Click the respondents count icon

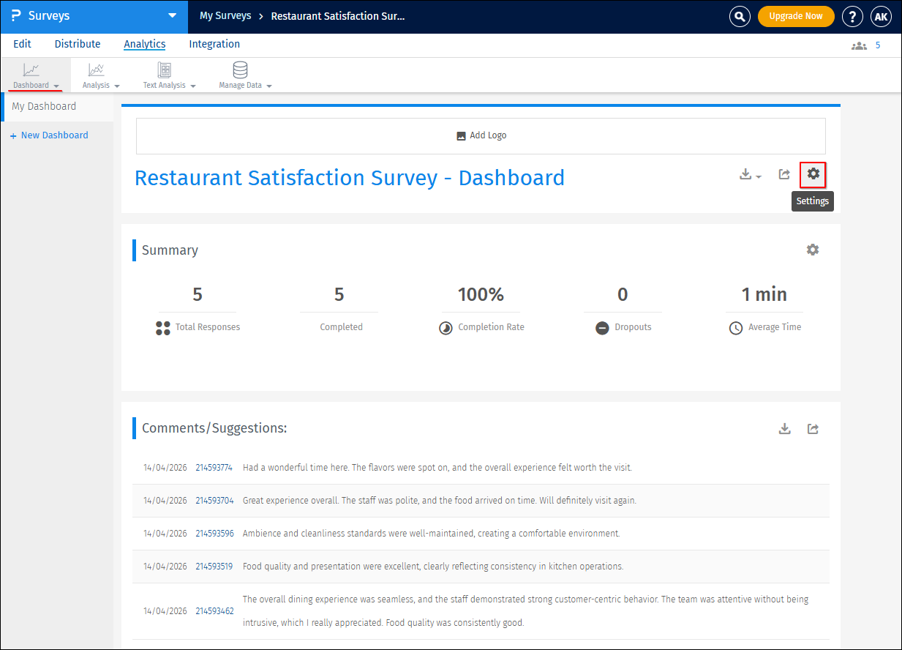tap(859, 45)
